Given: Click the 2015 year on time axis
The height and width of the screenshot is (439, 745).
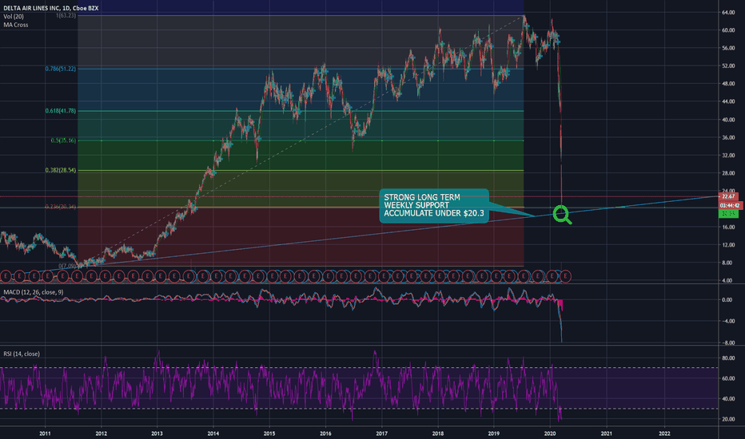Looking at the screenshot, I should [x=269, y=433].
